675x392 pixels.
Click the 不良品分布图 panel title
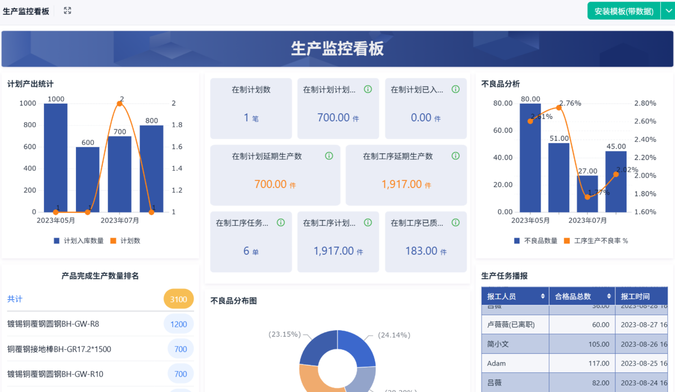coord(233,301)
